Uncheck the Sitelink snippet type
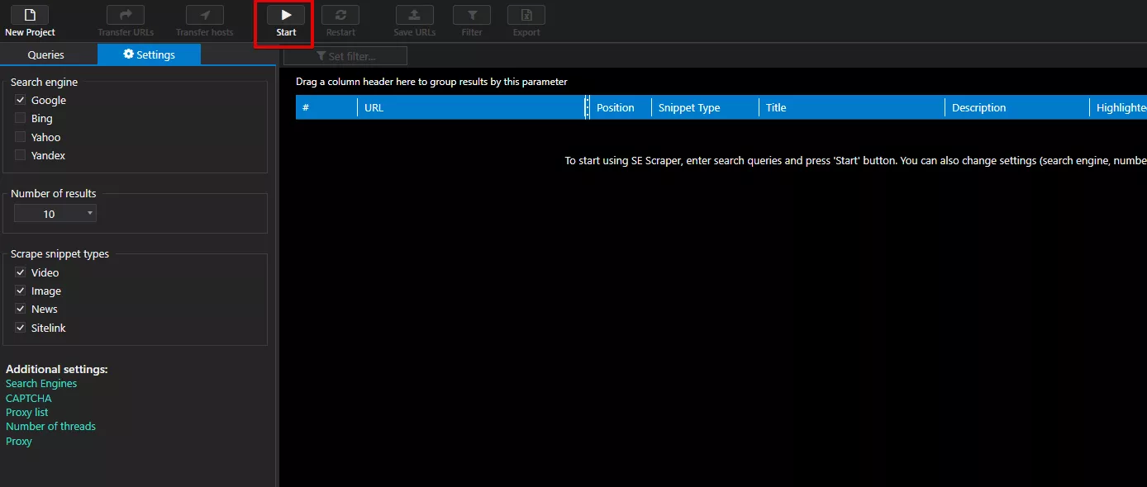 21,328
